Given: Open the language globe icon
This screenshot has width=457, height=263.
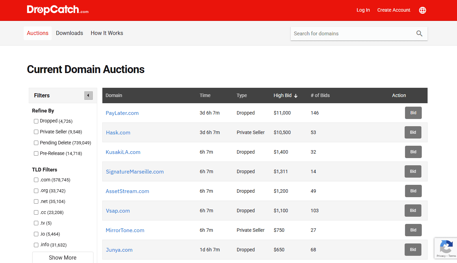Looking at the screenshot, I should click(x=422, y=10).
